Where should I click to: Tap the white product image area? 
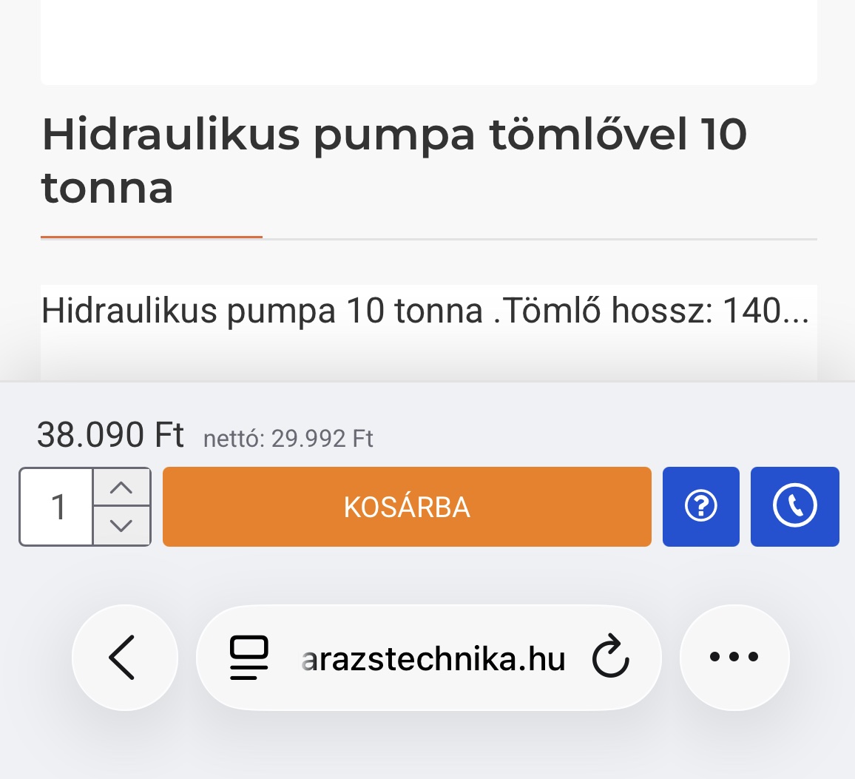(x=428, y=41)
